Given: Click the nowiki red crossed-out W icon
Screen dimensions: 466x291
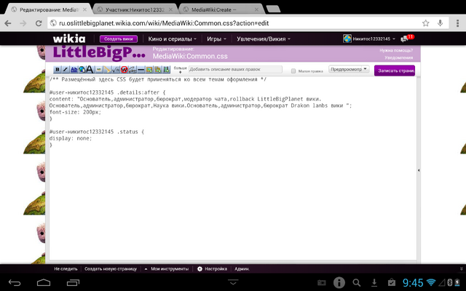Looking at the screenshot, I should [x=125, y=70].
